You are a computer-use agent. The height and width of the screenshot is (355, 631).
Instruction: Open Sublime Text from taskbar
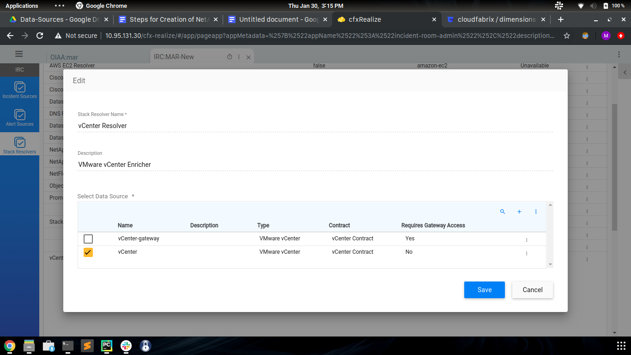point(87,346)
